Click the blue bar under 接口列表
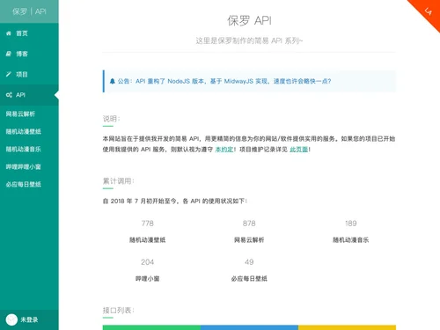 tap(249, 327)
